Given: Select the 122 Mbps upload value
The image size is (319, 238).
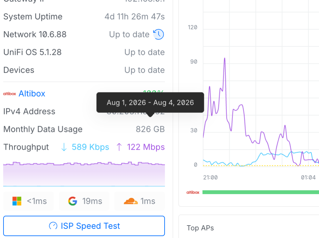Looking at the screenshot, I should click(146, 147).
